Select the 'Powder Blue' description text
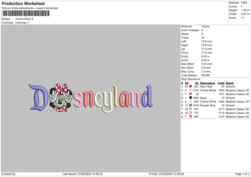This screenshot has width=251, height=177. [x=207, y=106]
